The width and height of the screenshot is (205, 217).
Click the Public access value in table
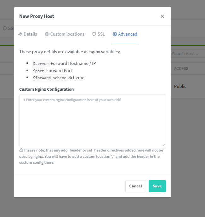tap(180, 86)
